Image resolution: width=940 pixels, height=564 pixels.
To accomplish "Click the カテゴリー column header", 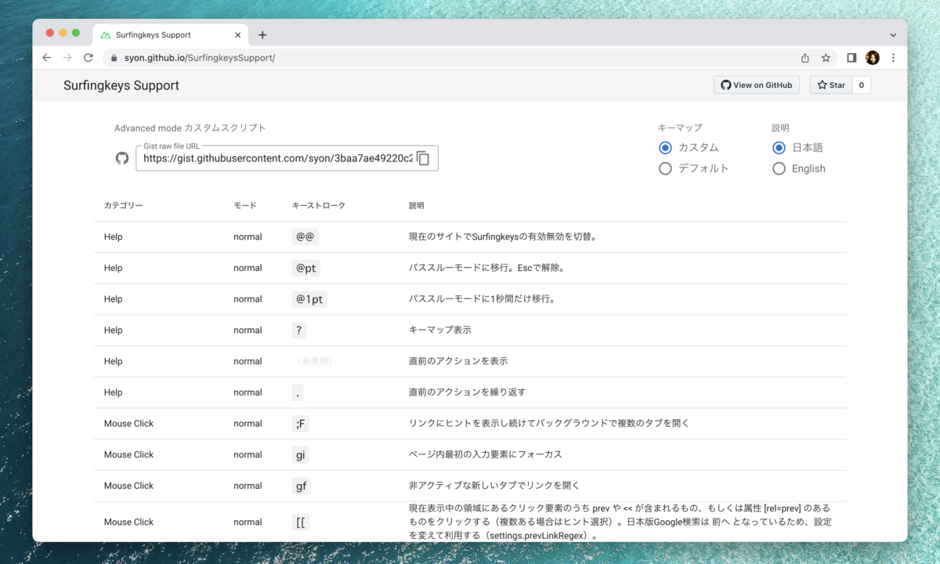I will pyautogui.click(x=124, y=205).
